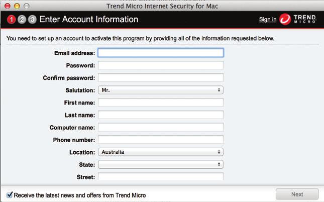The image size is (324, 202).
Task: Click the Phone number input
Action: click(x=161, y=140)
